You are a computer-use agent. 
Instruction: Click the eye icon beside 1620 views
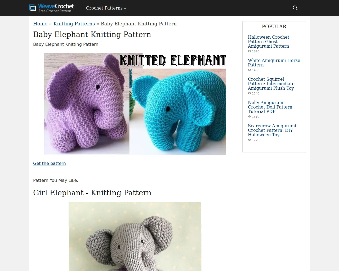tap(249, 51)
